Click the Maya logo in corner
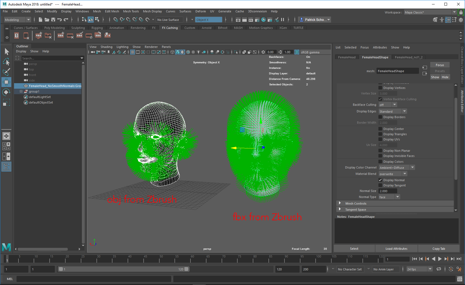This screenshot has height=285, width=465. coord(6,247)
